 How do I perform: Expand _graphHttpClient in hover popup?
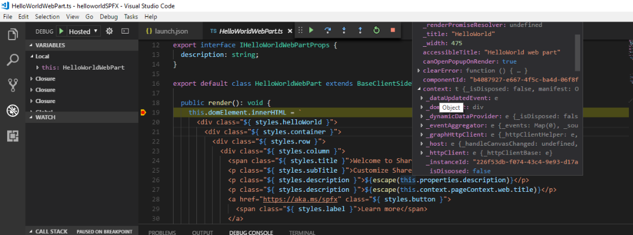pos(422,135)
